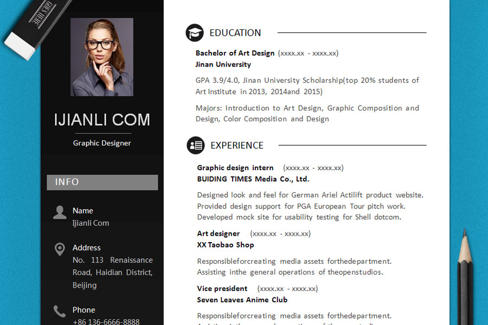488x325 pixels.
Task: Click the IJIANLI COM name heading
Action: click(102, 120)
